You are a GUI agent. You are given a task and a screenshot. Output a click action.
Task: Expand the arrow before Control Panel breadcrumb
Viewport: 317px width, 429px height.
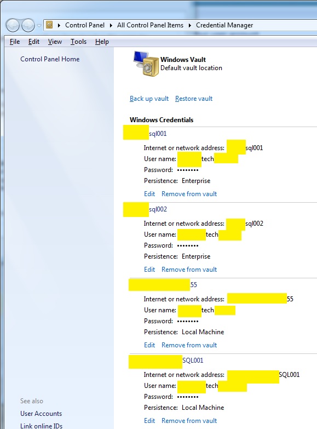point(59,25)
